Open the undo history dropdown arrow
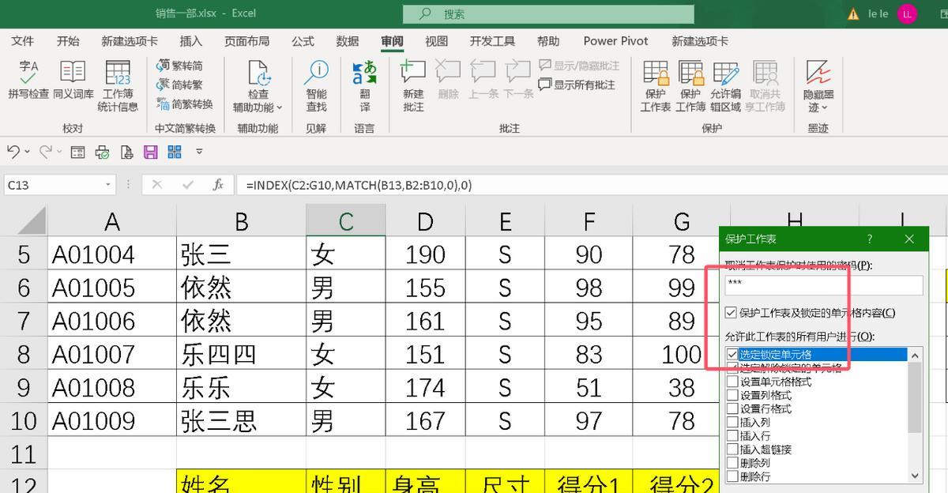948x493 pixels. [x=28, y=152]
